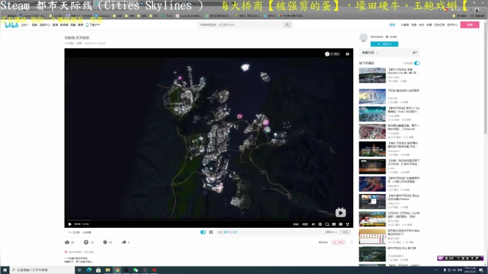Click the danmaku text input field
The width and height of the screenshot is (488, 274).
269,232
